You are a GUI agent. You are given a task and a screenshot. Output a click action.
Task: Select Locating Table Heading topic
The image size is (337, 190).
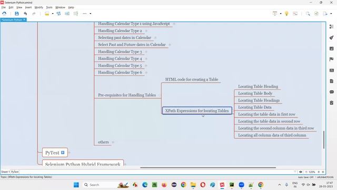point(258,87)
